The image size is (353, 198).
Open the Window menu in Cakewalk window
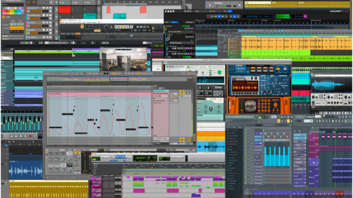(94, 22)
